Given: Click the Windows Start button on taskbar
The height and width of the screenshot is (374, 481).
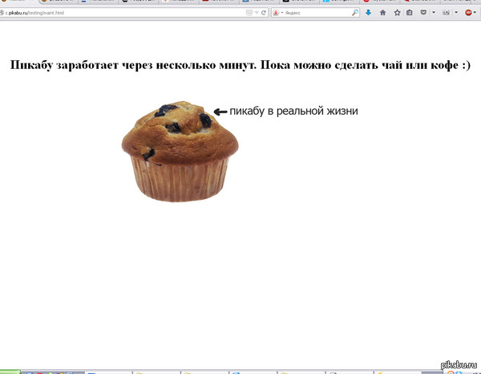Looking at the screenshot, I should (8, 371).
